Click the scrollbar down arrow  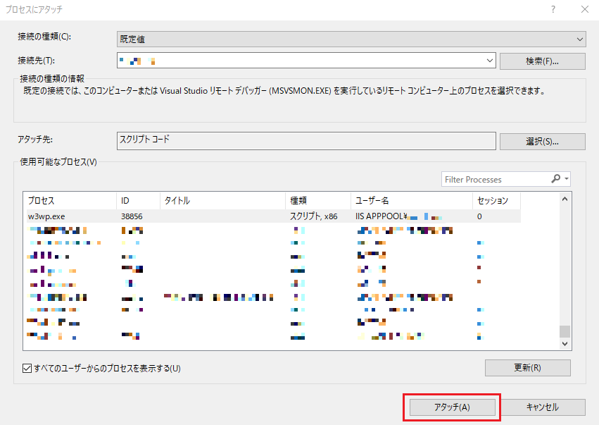(565, 343)
